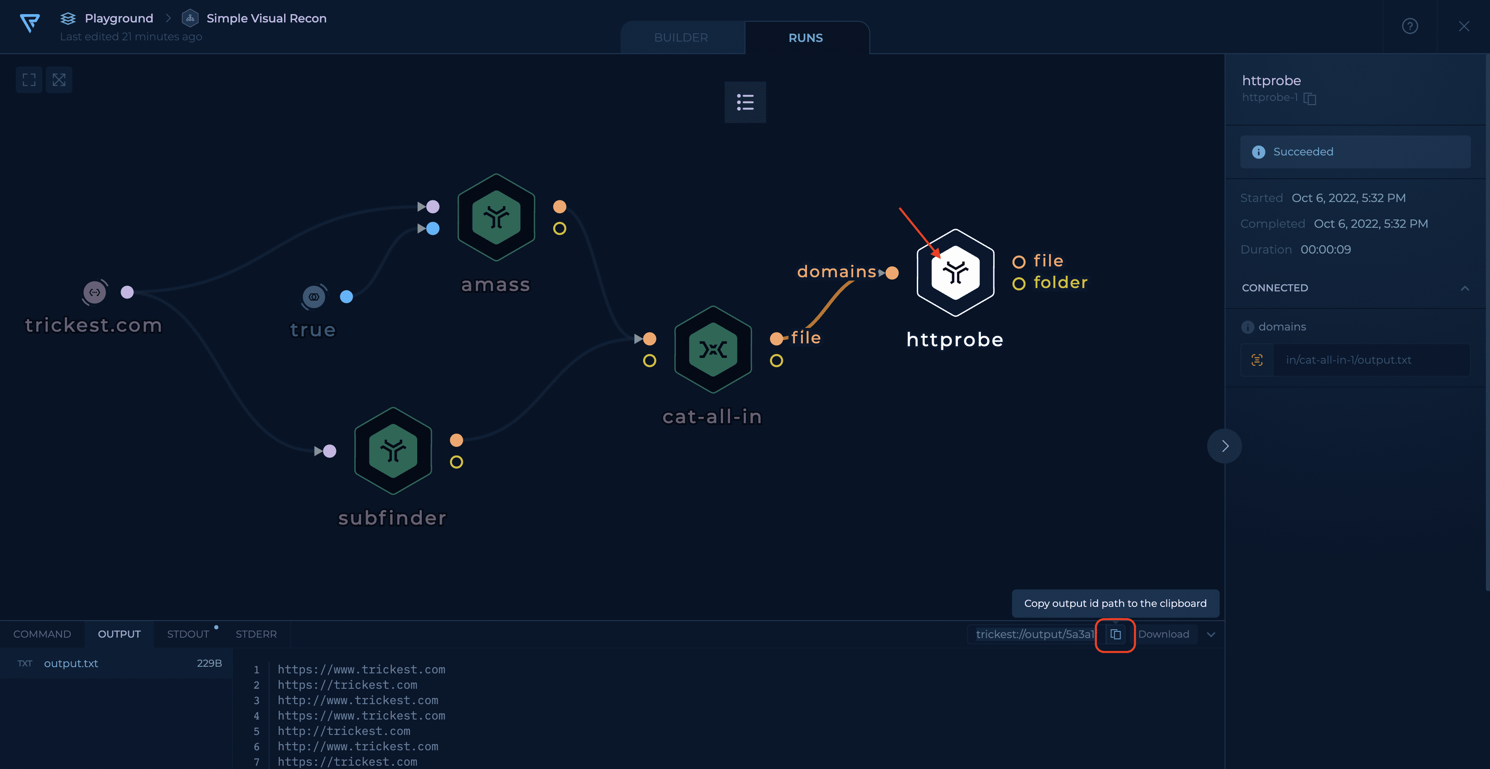Click the trickest.com node output port
This screenshot has width=1490, height=769.
click(x=127, y=293)
